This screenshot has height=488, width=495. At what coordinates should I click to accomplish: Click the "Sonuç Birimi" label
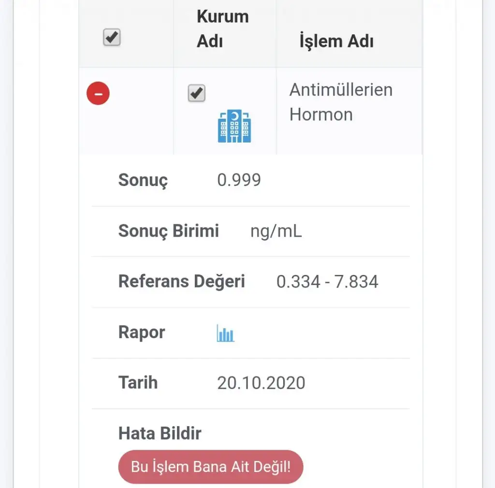click(x=168, y=231)
